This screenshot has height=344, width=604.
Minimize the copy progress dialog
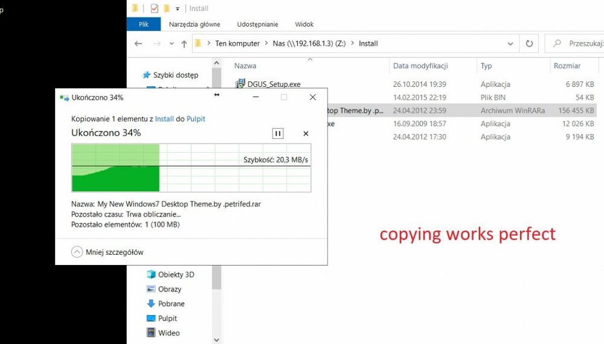(x=255, y=97)
